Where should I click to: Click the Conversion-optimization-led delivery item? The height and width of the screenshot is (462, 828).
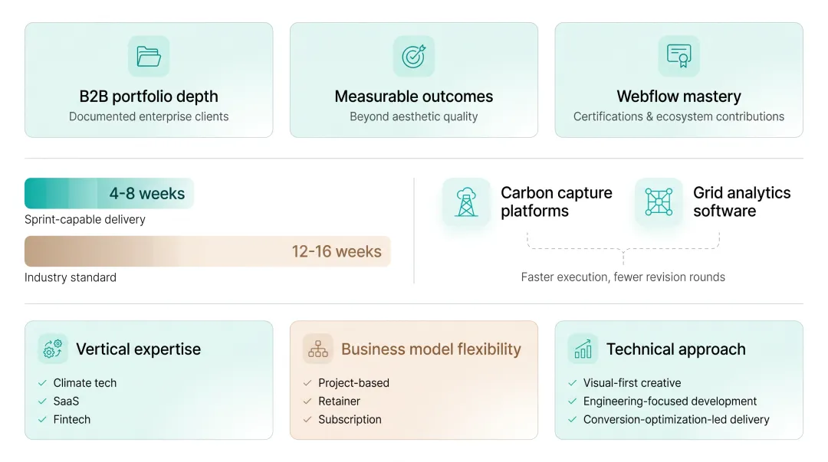[x=676, y=420]
